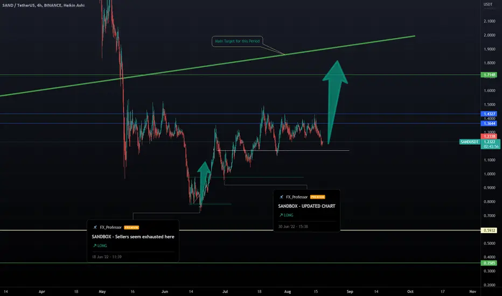The image size is (502, 296).
Task: Click the 0.3585 green price label
Action: point(489,263)
